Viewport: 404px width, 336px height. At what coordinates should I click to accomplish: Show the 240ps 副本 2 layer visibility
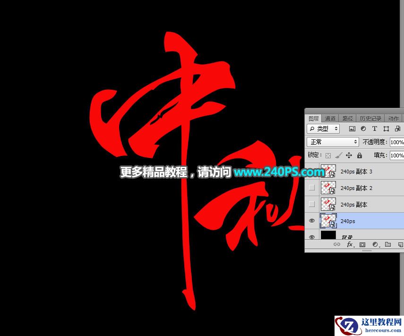pyautogui.click(x=312, y=188)
